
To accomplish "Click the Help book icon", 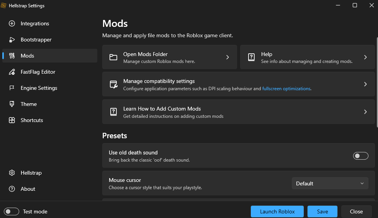I will tap(251, 57).
